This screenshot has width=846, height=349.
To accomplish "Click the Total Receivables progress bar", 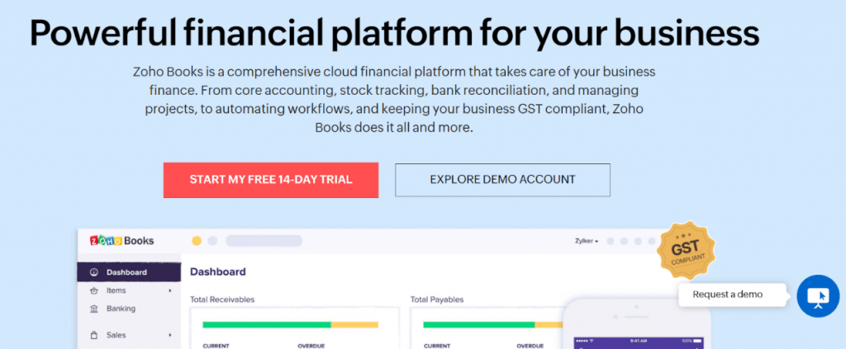I will (x=290, y=325).
